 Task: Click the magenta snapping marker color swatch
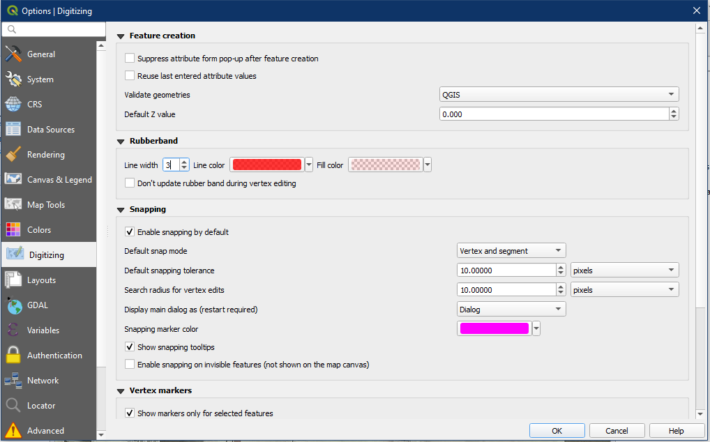(x=494, y=329)
